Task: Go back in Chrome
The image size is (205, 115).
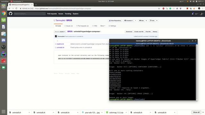Action: point(9,9)
